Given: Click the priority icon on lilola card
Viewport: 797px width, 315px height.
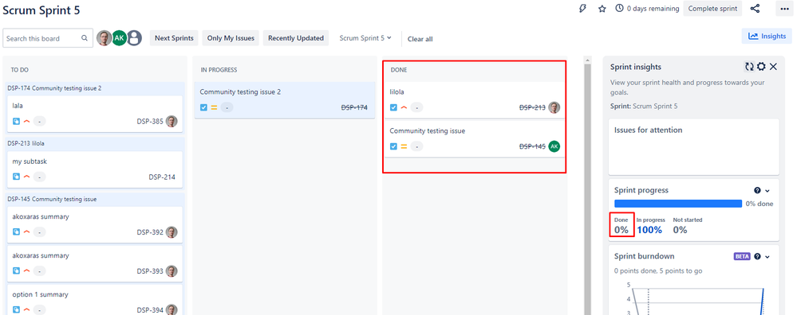Looking at the screenshot, I should (404, 107).
